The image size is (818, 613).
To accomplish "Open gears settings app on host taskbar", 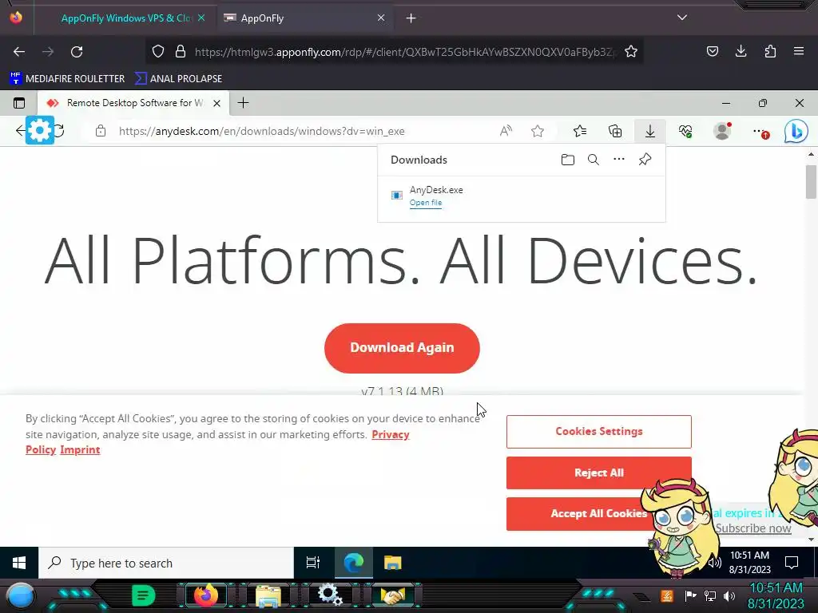I will (330, 595).
